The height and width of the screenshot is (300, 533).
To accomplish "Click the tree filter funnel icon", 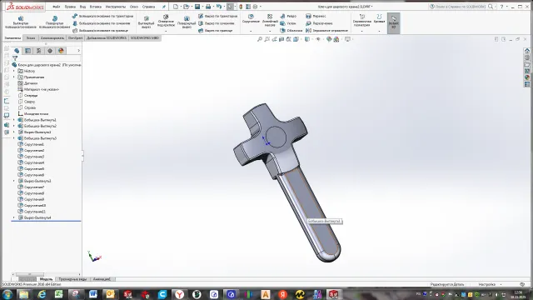I will pyautogui.click(x=15, y=58).
